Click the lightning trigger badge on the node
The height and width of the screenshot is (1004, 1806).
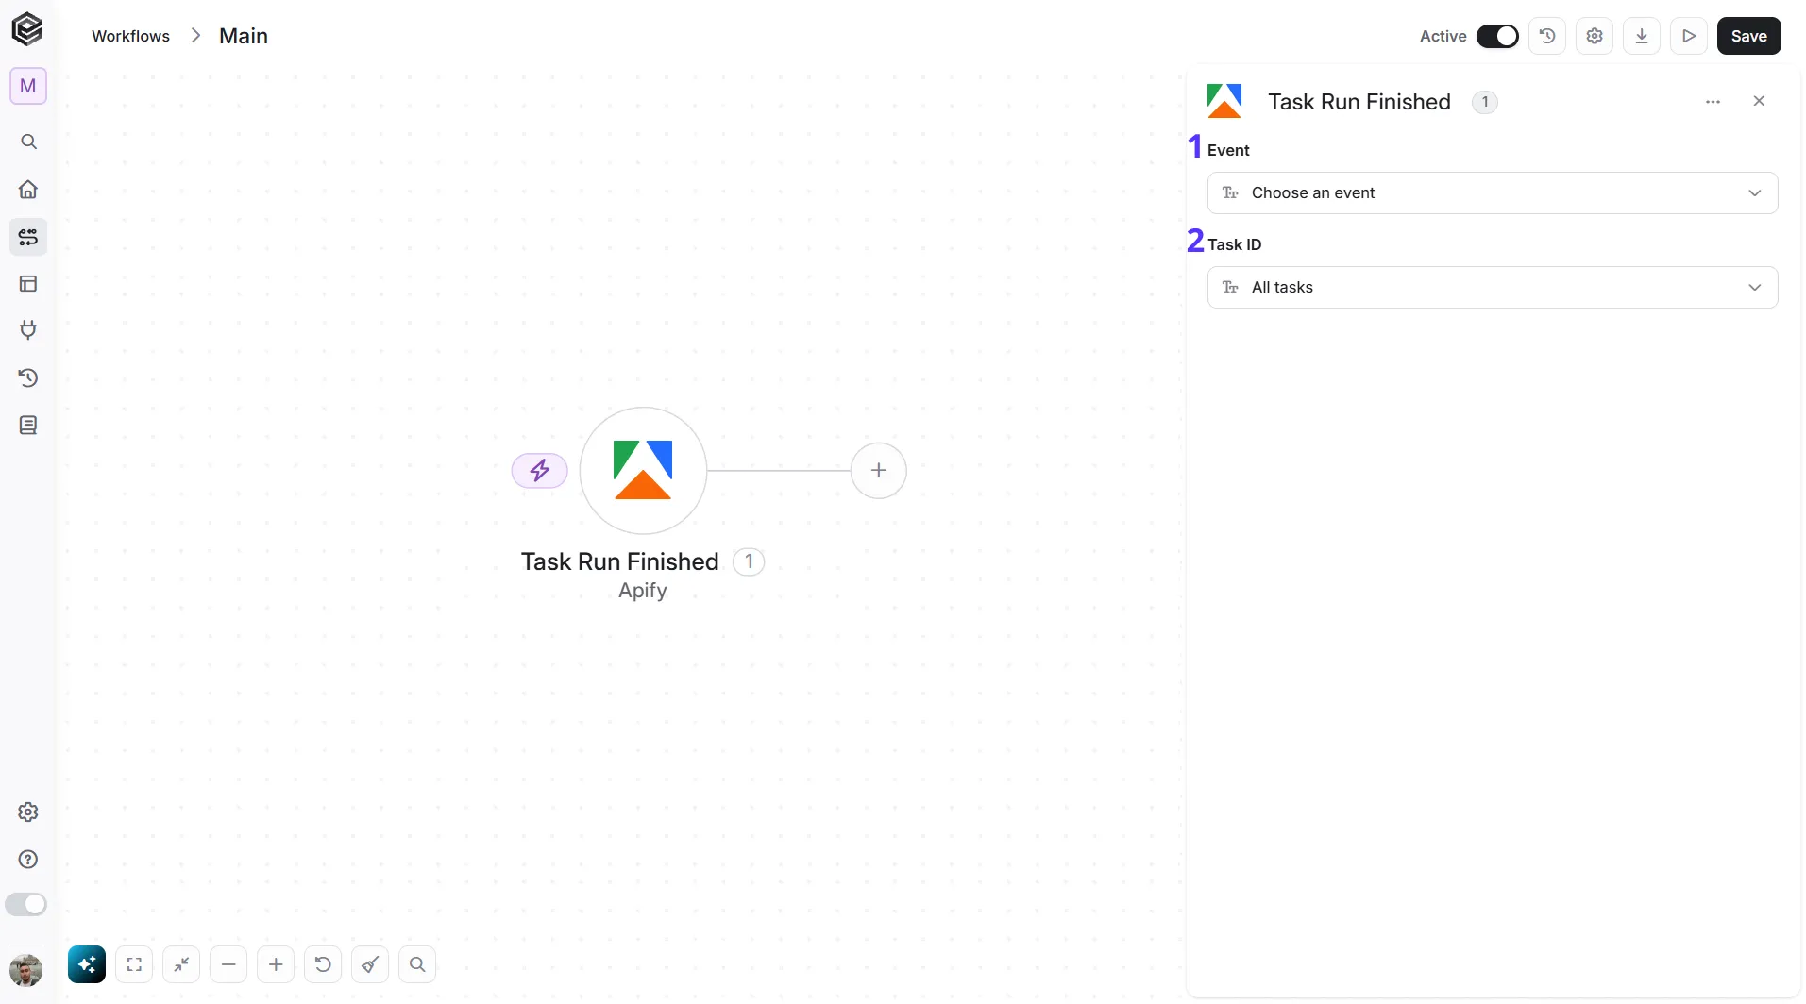540,471
